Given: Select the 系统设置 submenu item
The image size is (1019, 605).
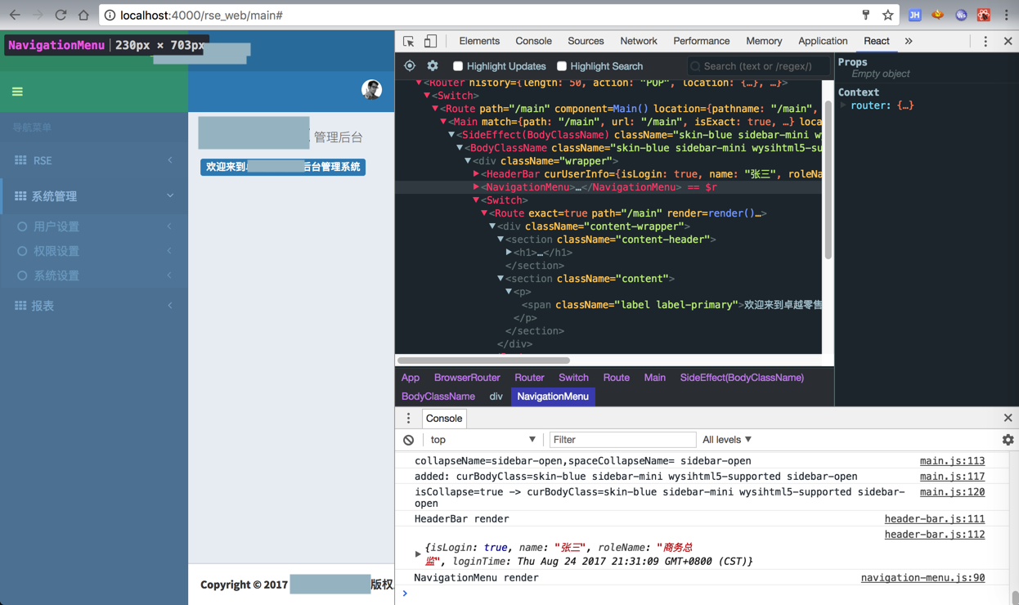Looking at the screenshot, I should click(x=94, y=276).
